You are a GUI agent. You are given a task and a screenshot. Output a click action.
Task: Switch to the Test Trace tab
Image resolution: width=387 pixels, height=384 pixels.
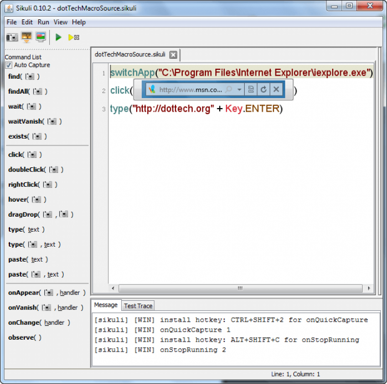138,305
